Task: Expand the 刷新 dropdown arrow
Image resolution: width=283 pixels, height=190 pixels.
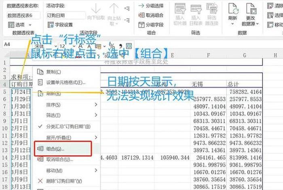Action: click(232, 23)
